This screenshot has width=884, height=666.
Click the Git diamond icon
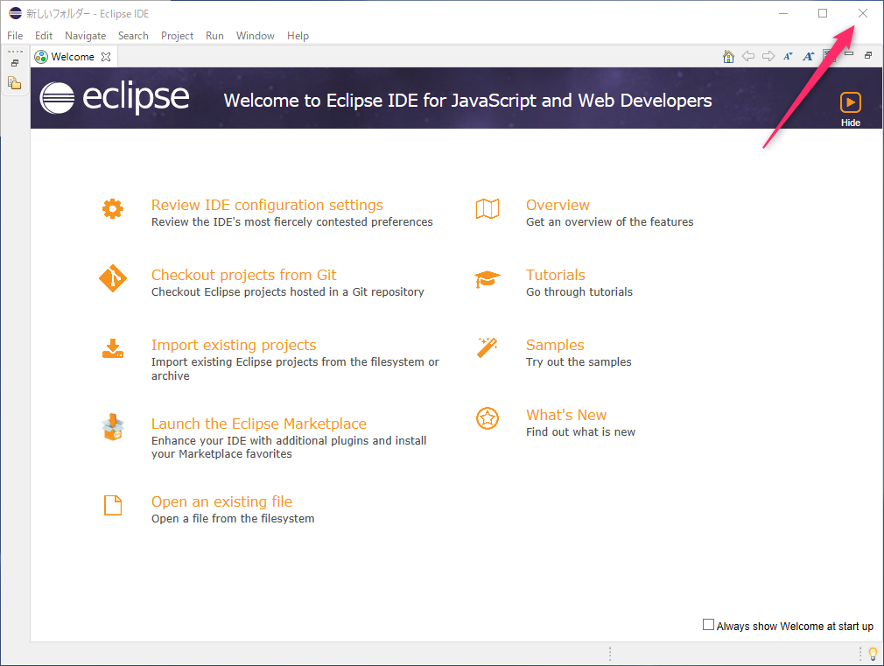tap(113, 278)
